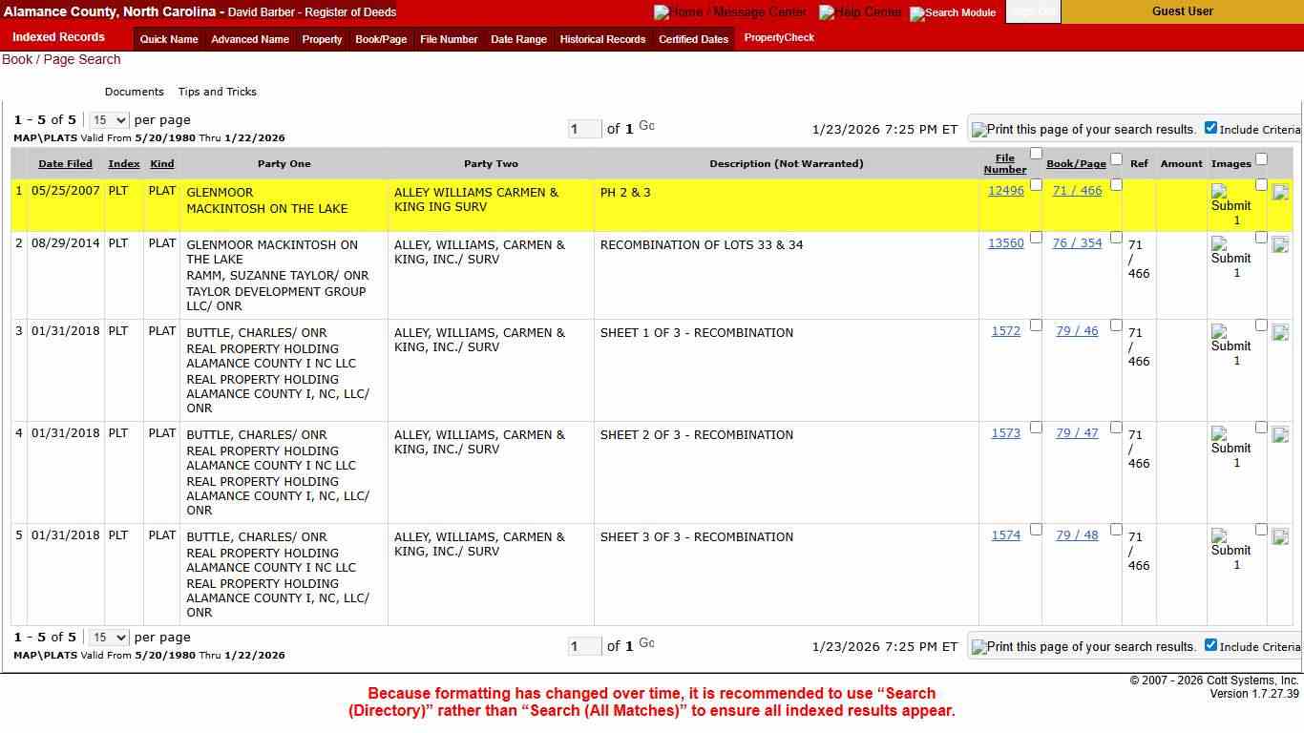Open the Home / Message Center
The width and height of the screenshot is (1304, 733).
[x=730, y=11]
